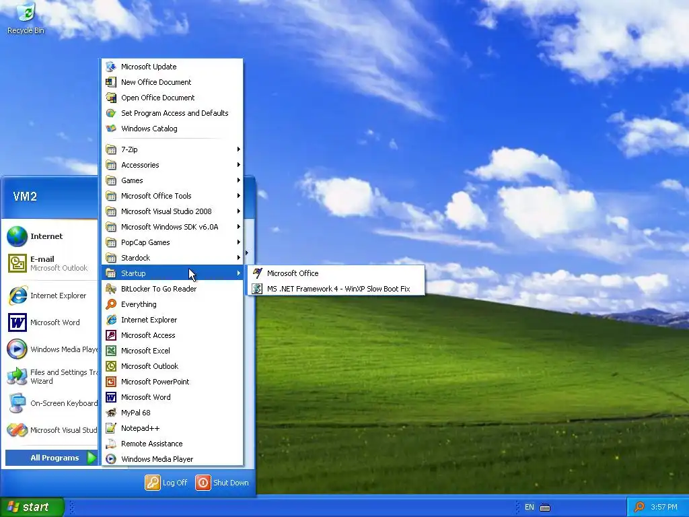689x517 pixels.
Task: Select MS .NET Framework 4 - WinXP Slow Boot Fix
Action: click(x=336, y=289)
